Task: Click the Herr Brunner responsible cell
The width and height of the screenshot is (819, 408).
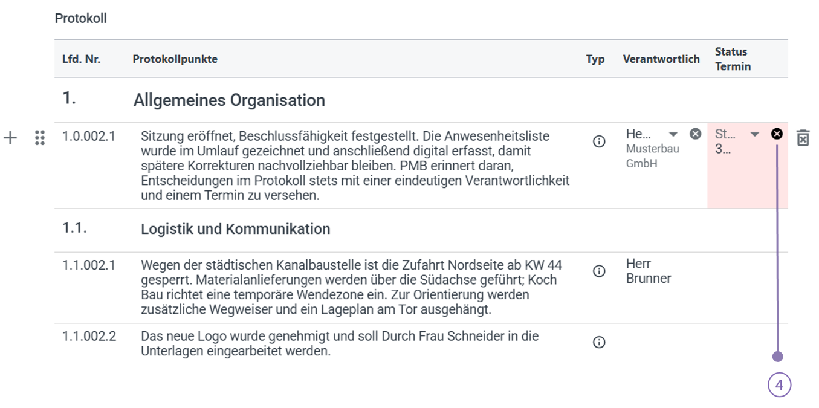Action: tap(649, 271)
